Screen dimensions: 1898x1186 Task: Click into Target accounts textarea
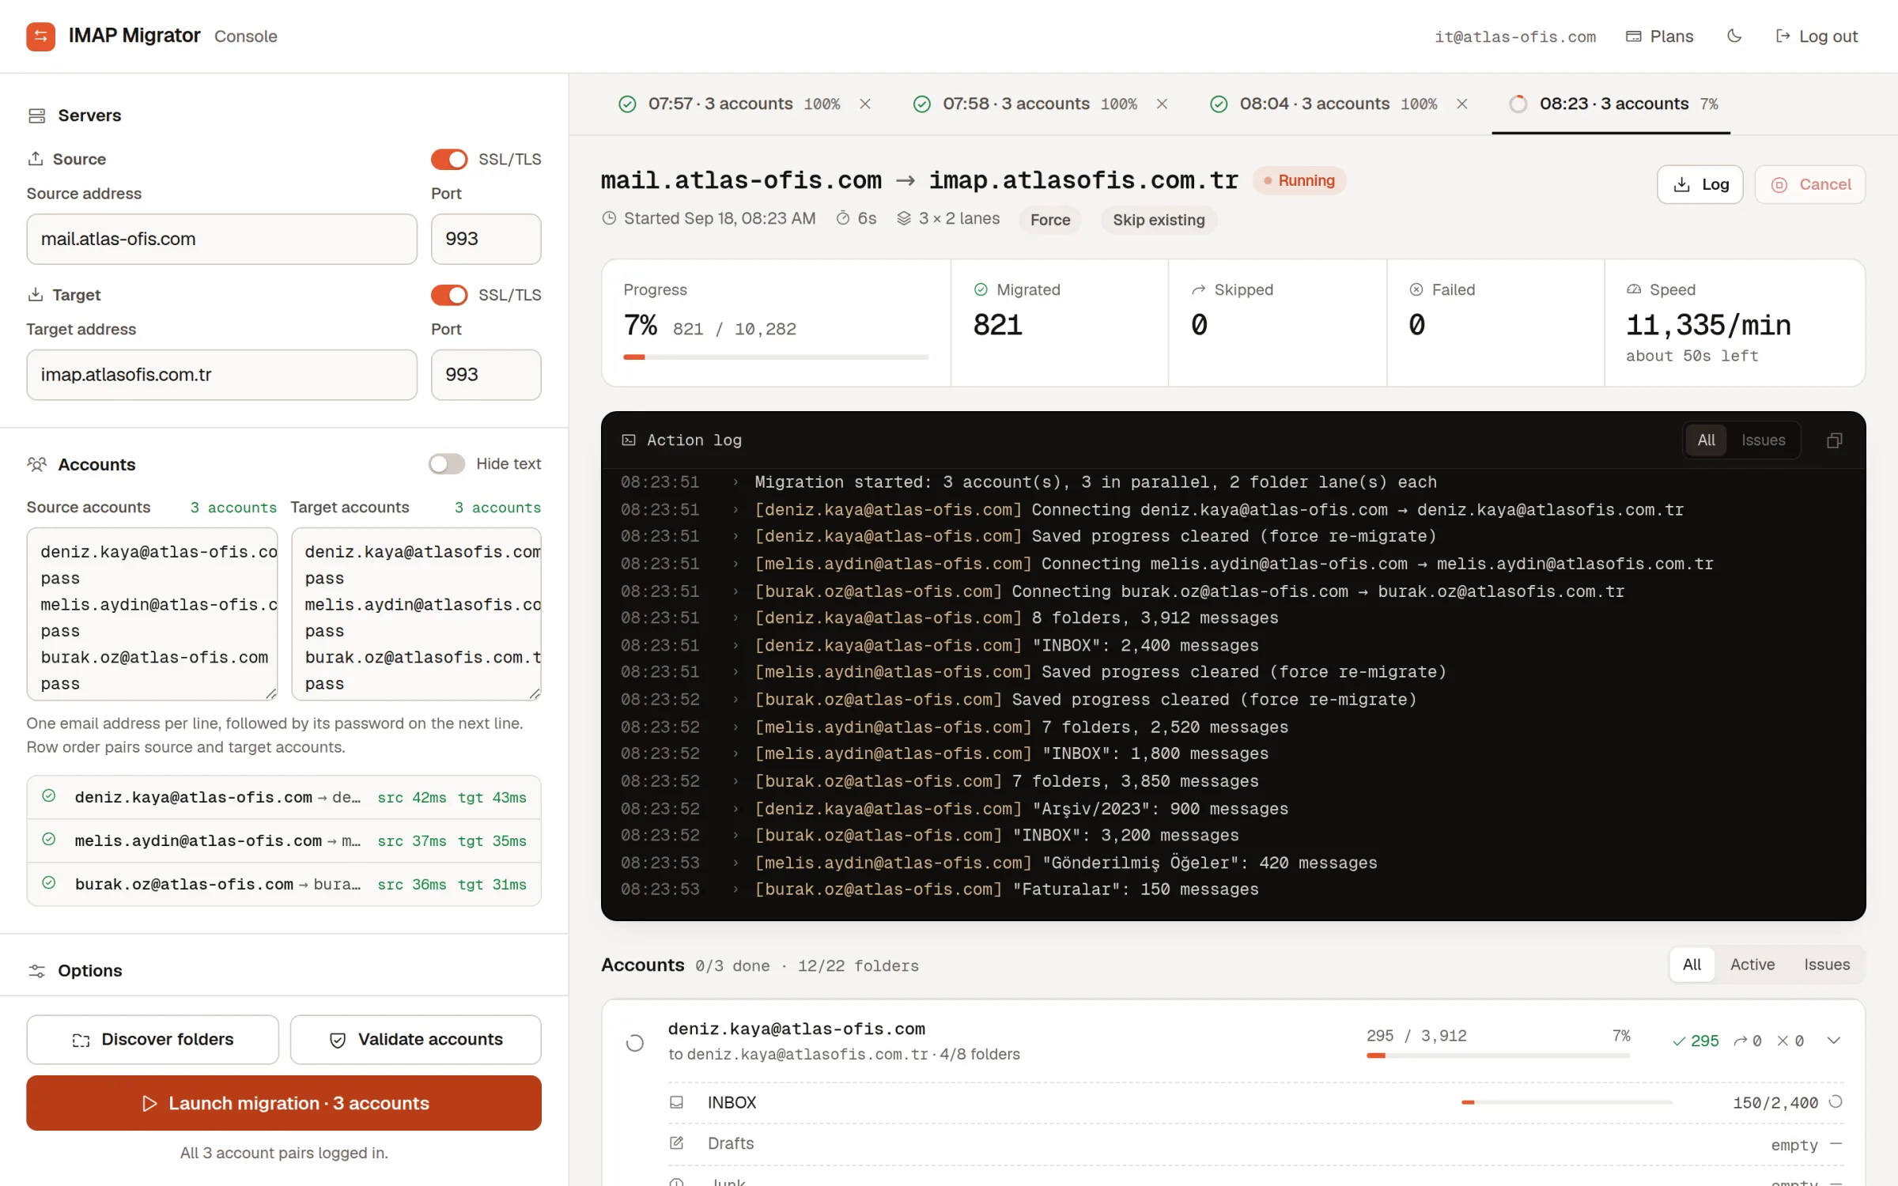[416, 614]
